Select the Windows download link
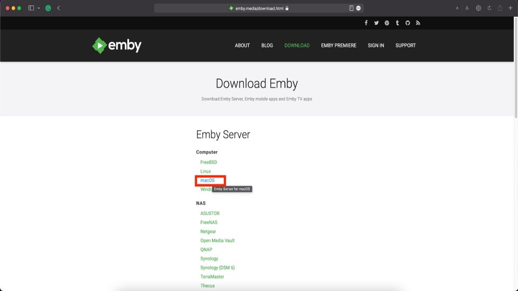The height and width of the screenshot is (291, 518). click(206, 189)
